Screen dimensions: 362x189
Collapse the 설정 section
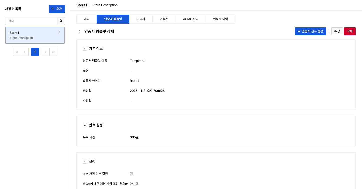click(x=85, y=162)
